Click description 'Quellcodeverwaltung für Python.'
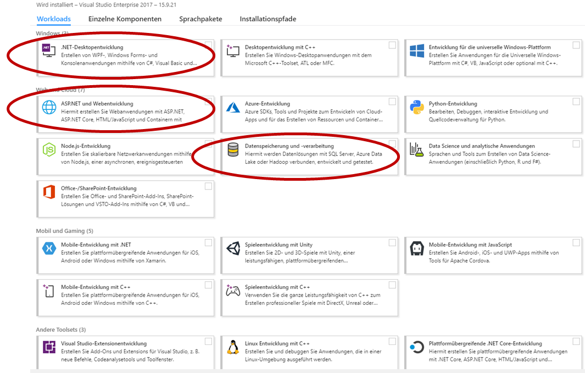 [x=467, y=120]
